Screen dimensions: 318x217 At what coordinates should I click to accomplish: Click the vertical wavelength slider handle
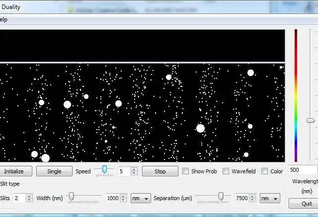pos(311,121)
